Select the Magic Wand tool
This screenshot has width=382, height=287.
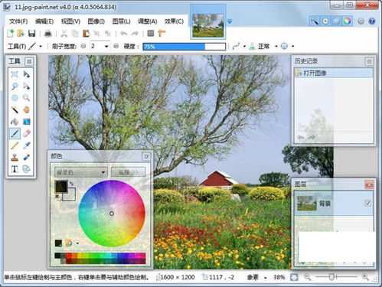15,109
